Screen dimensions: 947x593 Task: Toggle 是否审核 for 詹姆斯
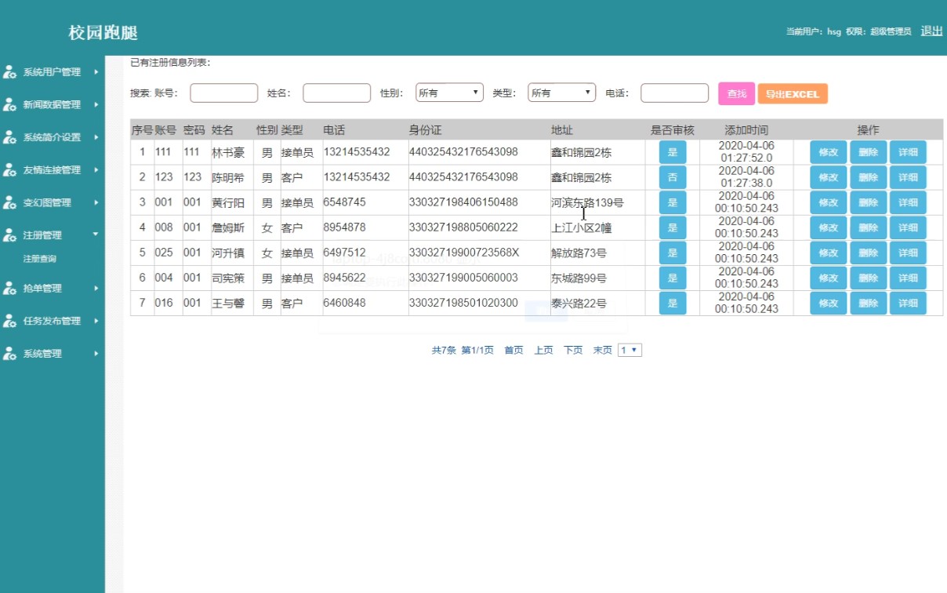pos(672,227)
